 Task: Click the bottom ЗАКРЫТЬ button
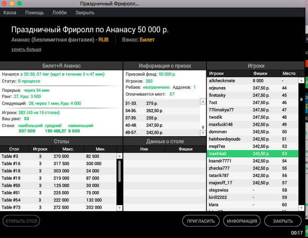tap(283, 221)
